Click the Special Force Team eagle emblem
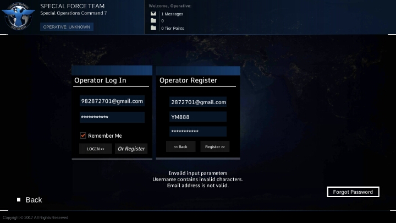The image size is (396, 223). 18,17
